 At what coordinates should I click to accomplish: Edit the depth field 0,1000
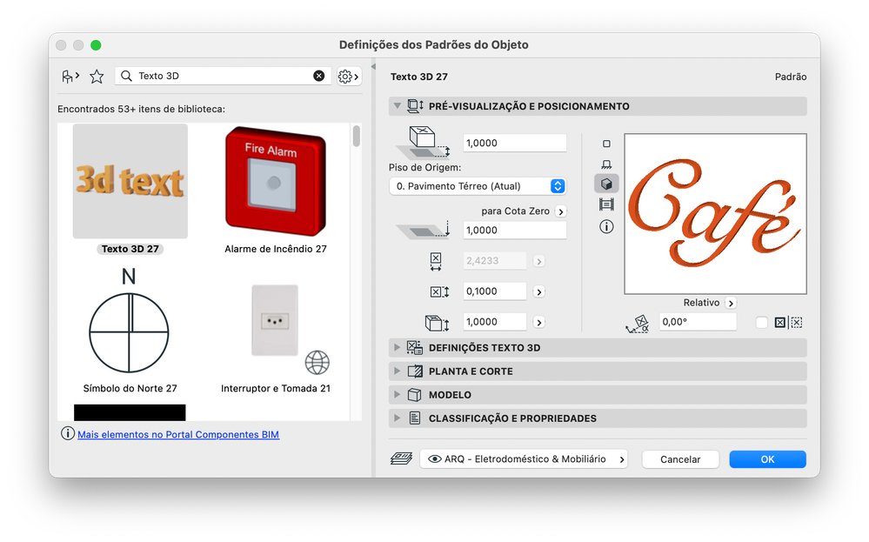[494, 291]
